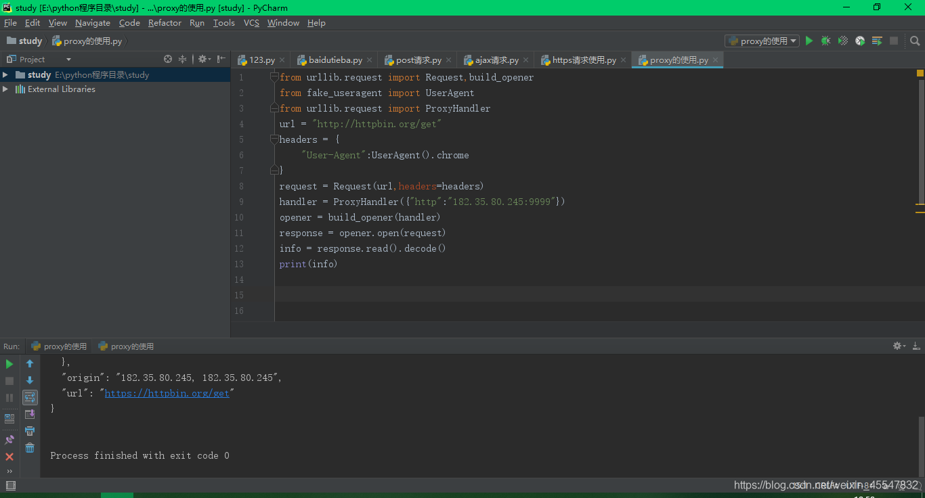925x498 pixels.
Task: Open the Navigate menu
Action: tap(93, 22)
